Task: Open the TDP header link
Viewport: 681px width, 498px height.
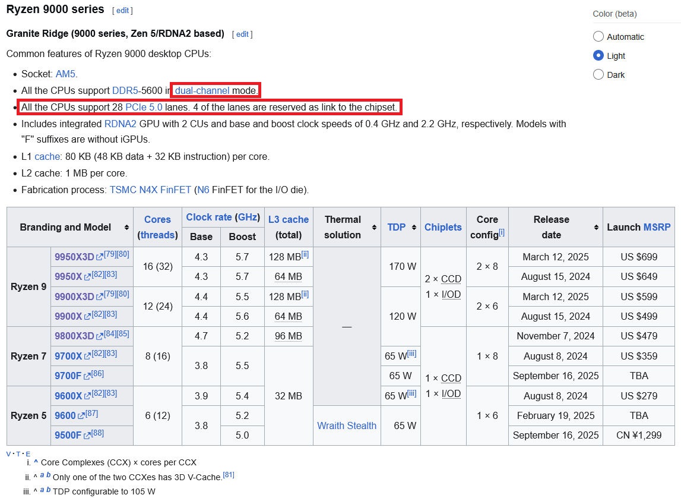Action: coord(396,227)
